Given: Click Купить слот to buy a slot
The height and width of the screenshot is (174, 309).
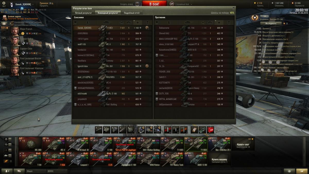Looking at the screenshot, I should (x=243, y=144).
